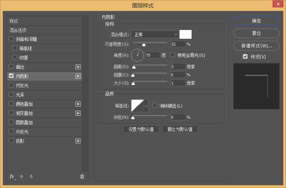Click the 新建样式 button

(256, 46)
